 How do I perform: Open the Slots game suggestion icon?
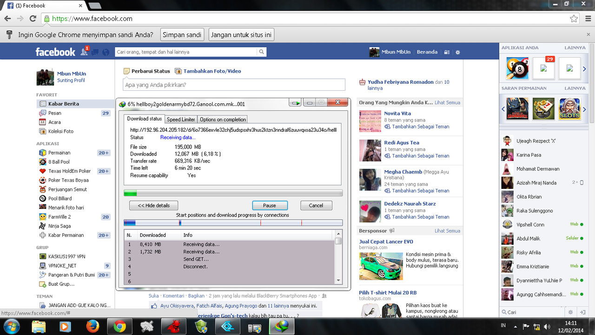[569, 109]
